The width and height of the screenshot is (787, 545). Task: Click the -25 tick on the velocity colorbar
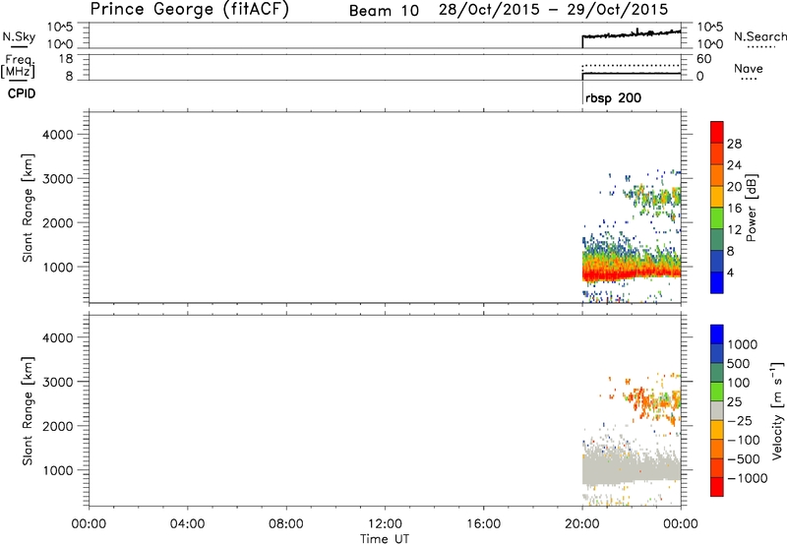pyautogui.click(x=740, y=420)
